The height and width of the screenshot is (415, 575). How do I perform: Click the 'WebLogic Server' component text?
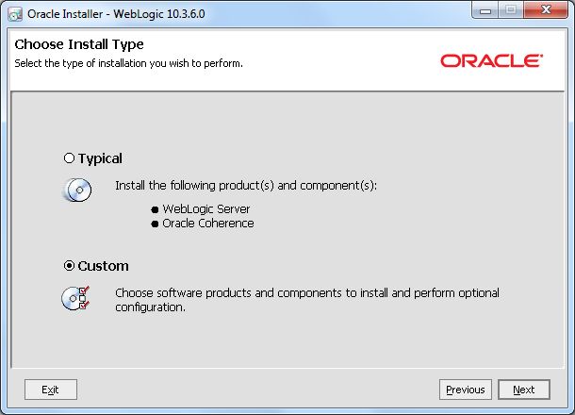click(x=206, y=208)
